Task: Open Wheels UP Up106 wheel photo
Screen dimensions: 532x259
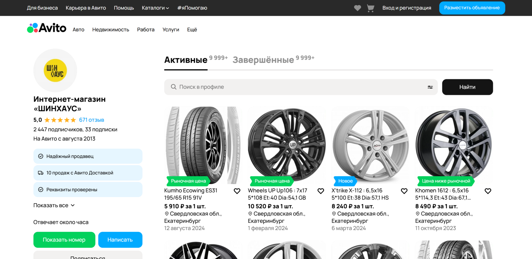Action: coord(287,145)
